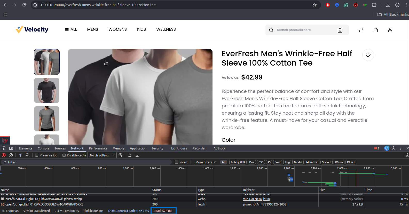Clear the network log
The height and width of the screenshot is (214, 409).
[11, 155]
